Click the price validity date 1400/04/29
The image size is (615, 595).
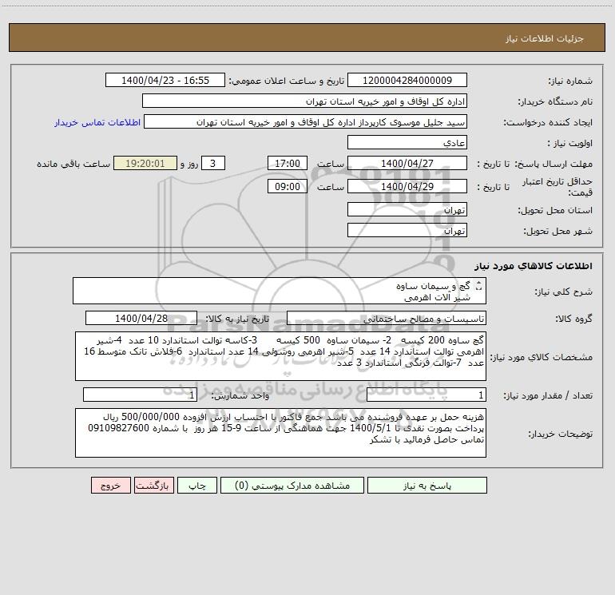click(407, 186)
